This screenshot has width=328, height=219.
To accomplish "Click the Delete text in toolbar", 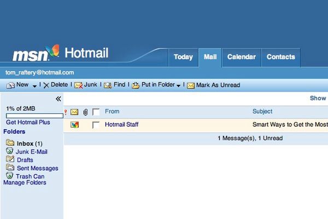I will click(x=59, y=84).
